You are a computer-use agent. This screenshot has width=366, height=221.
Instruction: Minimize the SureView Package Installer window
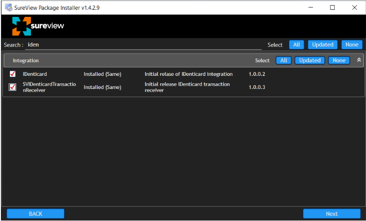click(311, 7)
